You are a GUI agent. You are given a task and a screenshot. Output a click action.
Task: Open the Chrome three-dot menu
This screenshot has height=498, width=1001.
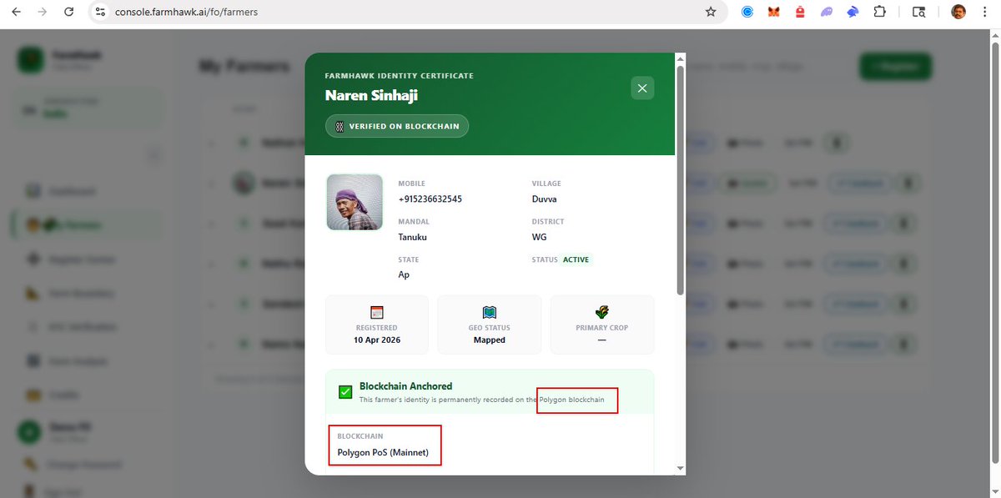pos(985,12)
